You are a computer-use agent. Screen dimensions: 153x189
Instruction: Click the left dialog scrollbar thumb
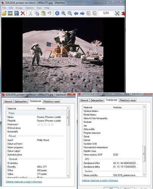[68, 118]
